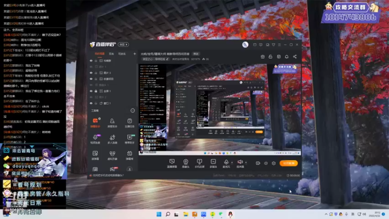Image resolution: width=389 pixels, height=219 pixels.
Task: Add camera source (摄像头)
Action: [x=186, y=164]
